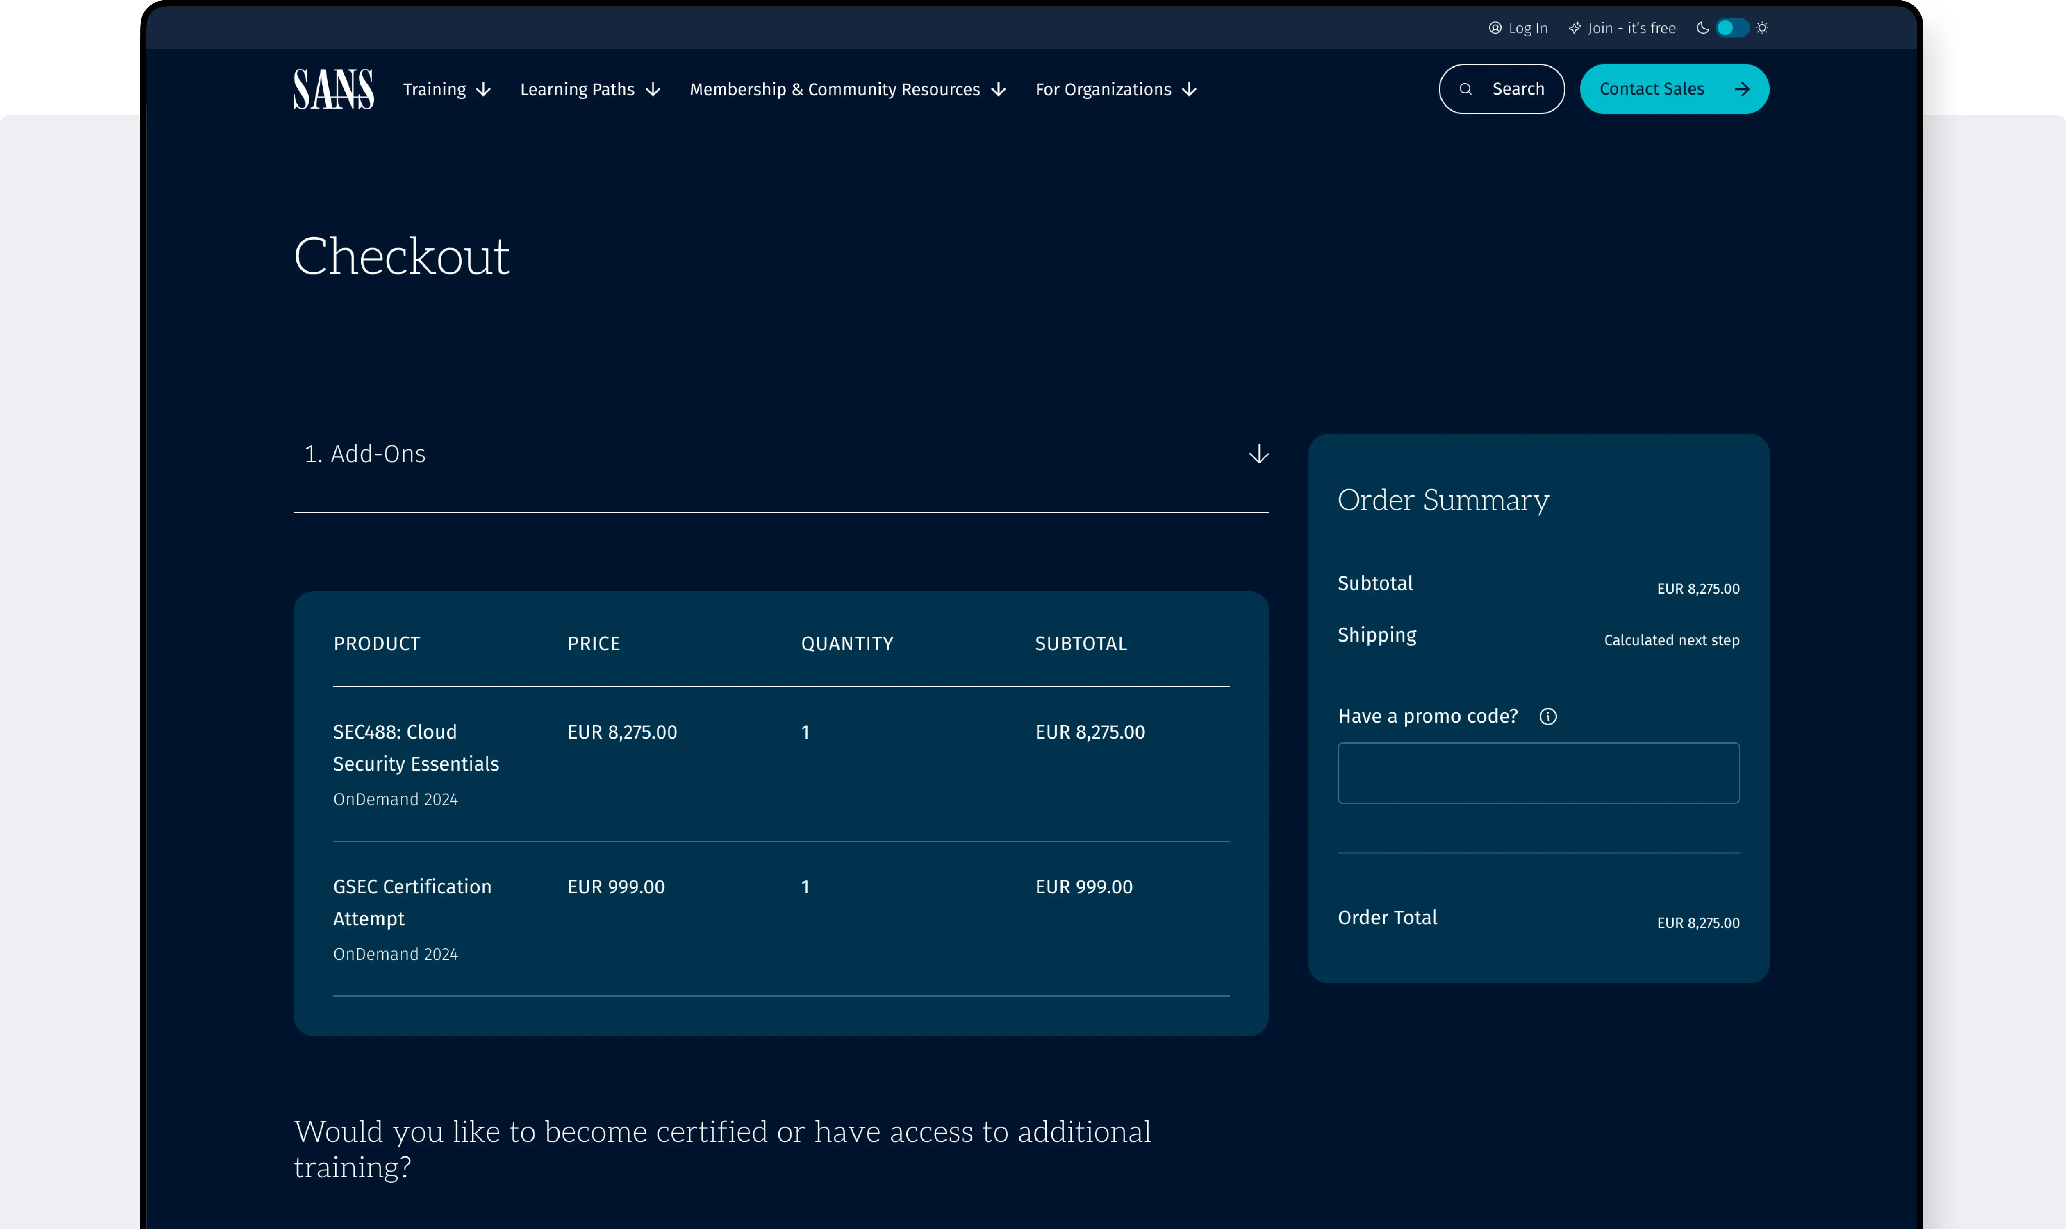This screenshot has width=2066, height=1229.
Task: Click the PRODUCT column header
Action: pos(376,644)
